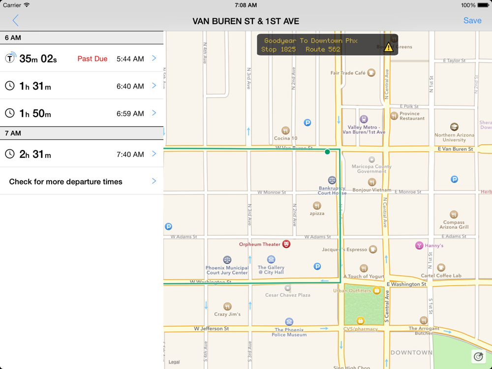The width and height of the screenshot is (492, 369).
Task: Tap the Orpheum Theater icon
Action: pos(286,244)
